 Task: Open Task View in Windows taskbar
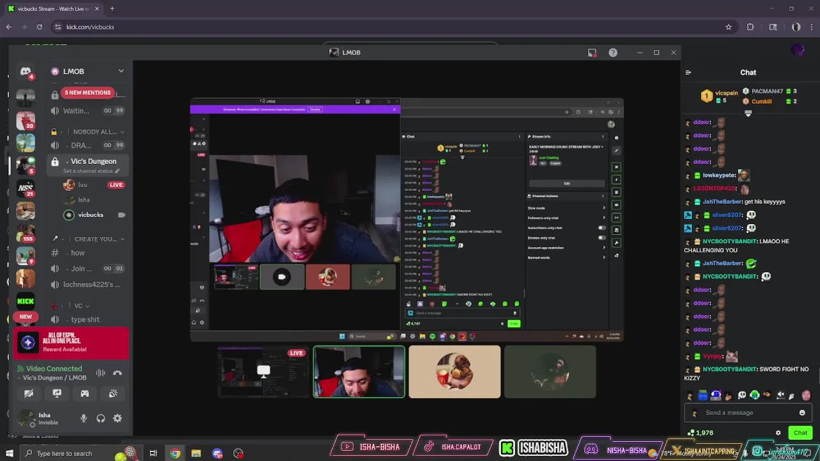[153, 453]
